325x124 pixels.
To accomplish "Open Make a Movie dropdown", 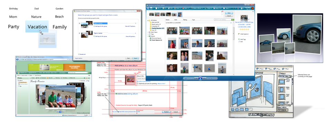I will click(197, 8).
